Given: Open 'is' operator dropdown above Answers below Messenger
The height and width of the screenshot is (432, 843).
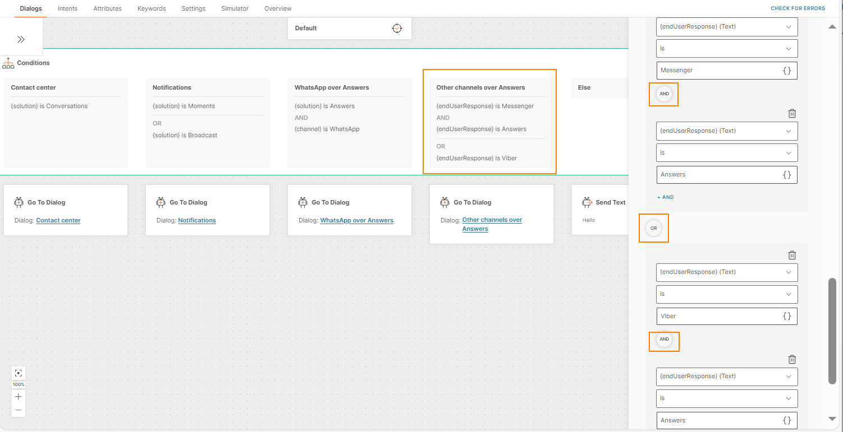Looking at the screenshot, I should coord(727,152).
